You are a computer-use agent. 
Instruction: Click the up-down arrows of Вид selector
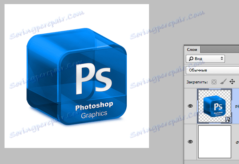click(222, 58)
